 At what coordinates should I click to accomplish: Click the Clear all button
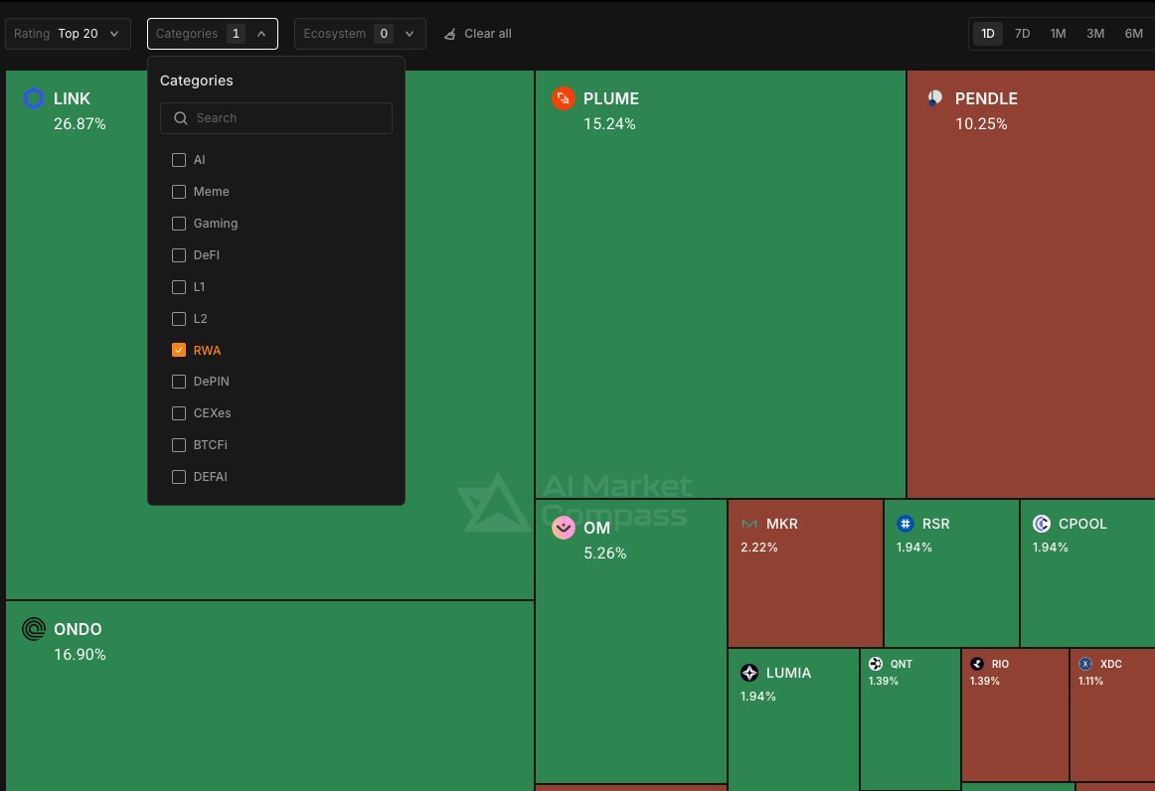pyautogui.click(x=477, y=34)
